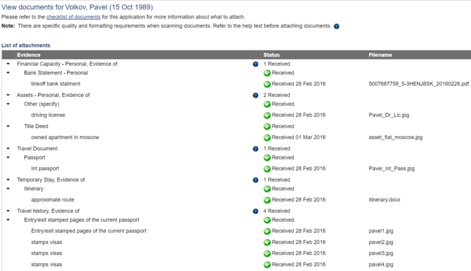This screenshot has width=471, height=271.
Task: Open help icon for Assets - Personal evidence
Action: point(255,95)
